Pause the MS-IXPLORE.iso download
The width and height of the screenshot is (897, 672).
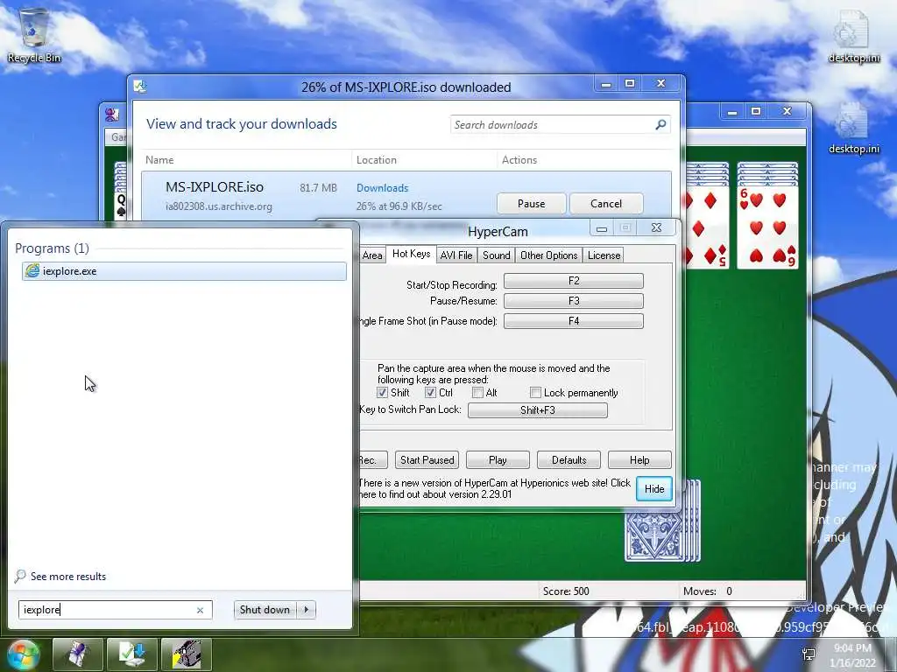tap(532, 203)
